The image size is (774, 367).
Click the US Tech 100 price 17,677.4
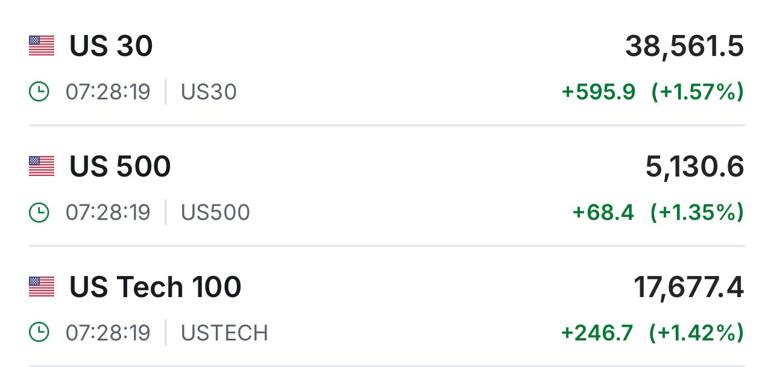pyautogui.click(x=688, y=287)
